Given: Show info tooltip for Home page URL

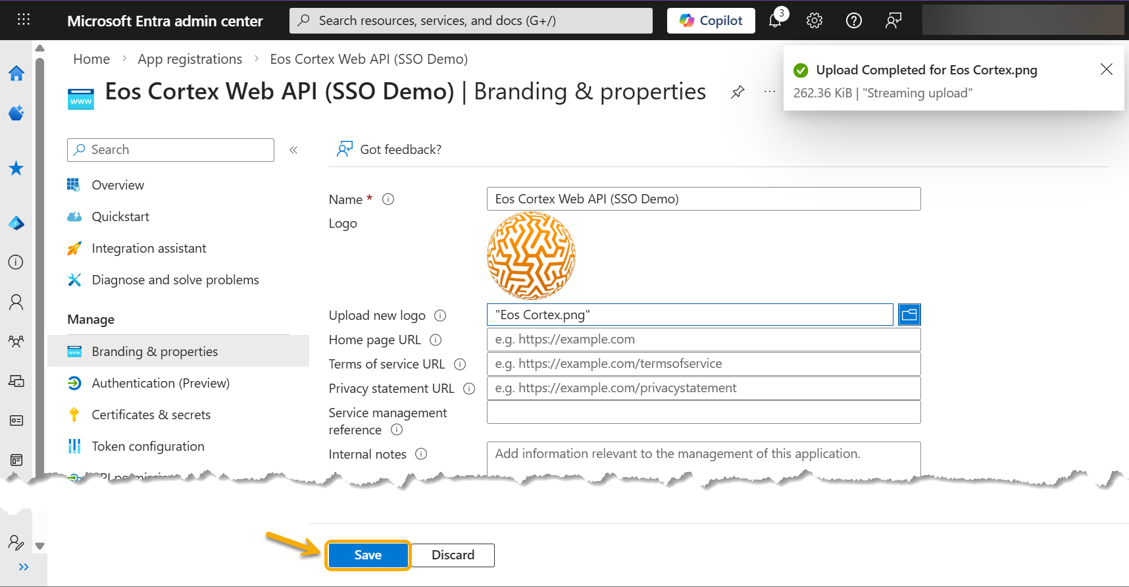Looking at the screenshot, I should click(436, 340).
